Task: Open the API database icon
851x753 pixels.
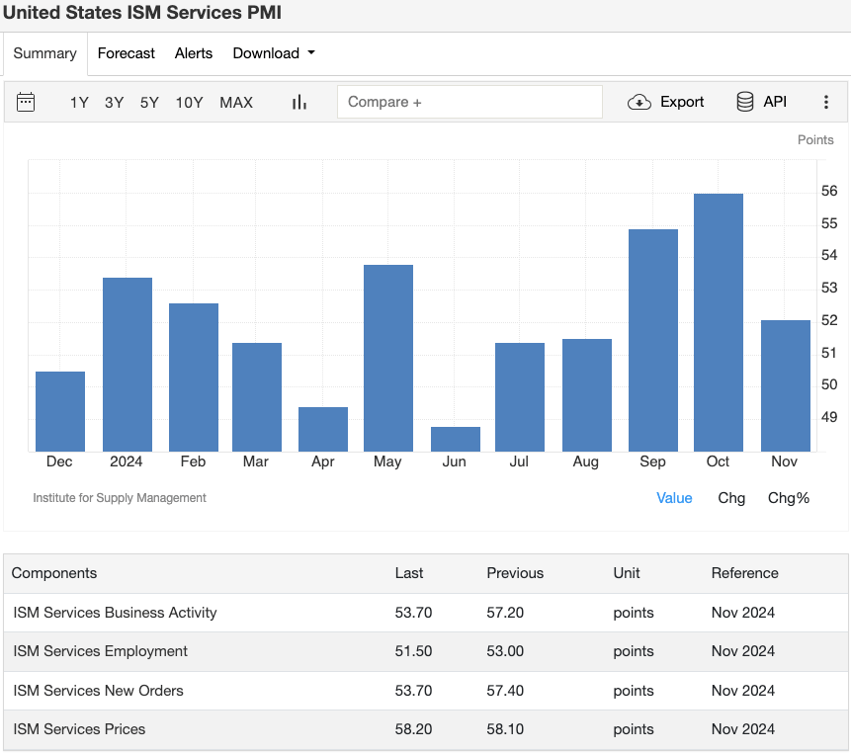Action: point(744,102)
